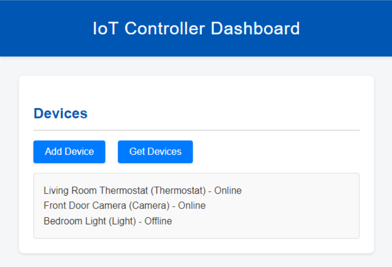Click blank card area right of Get Devices

point(278,152)
